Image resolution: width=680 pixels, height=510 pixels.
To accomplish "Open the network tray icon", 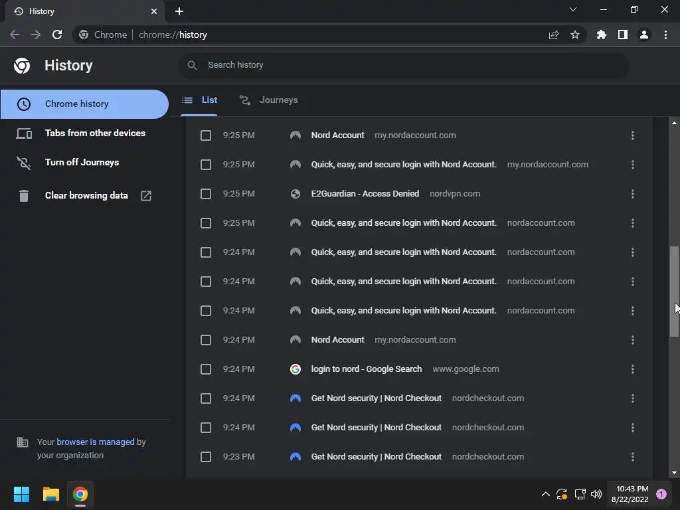I will (x=580, y=494).
